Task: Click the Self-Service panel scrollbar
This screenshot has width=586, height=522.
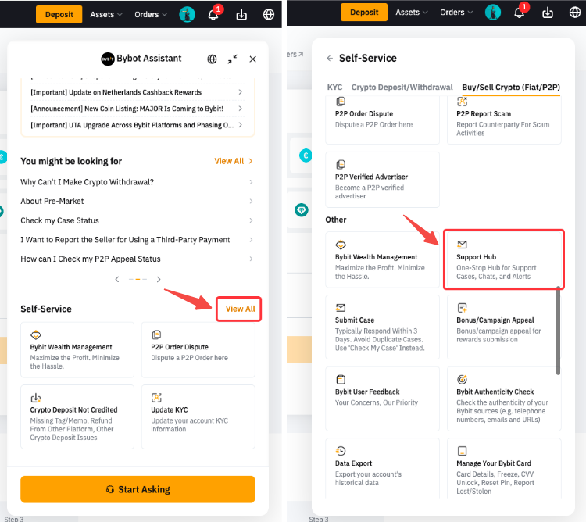Action: [x=557, y=328]
